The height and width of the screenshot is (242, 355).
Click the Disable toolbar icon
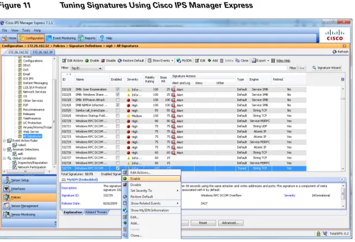point(103,60)
